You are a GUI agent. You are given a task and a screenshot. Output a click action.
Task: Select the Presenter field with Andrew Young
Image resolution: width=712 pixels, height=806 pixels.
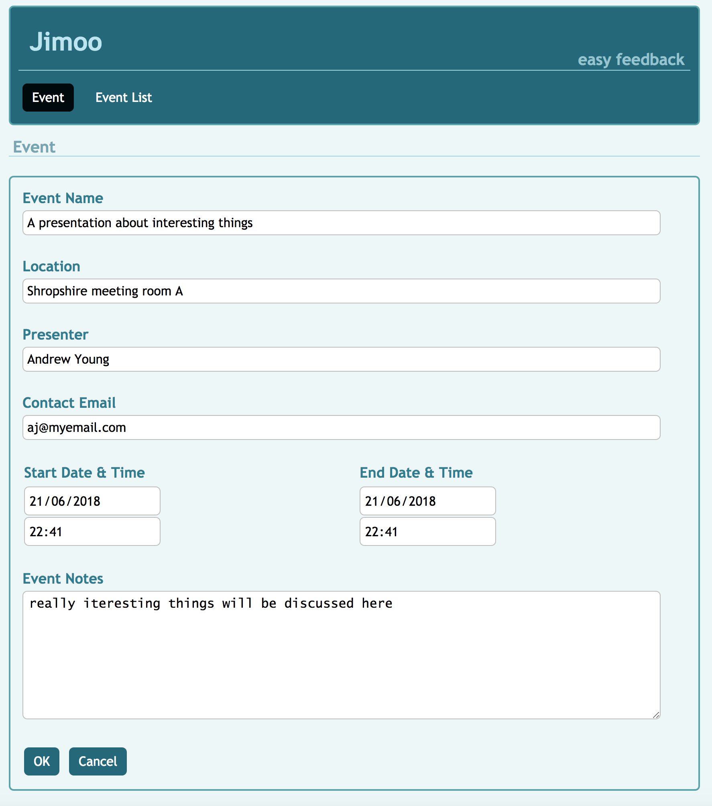[341, 359]
